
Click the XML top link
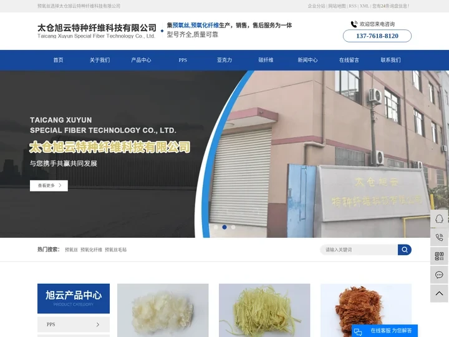[364, 6]
